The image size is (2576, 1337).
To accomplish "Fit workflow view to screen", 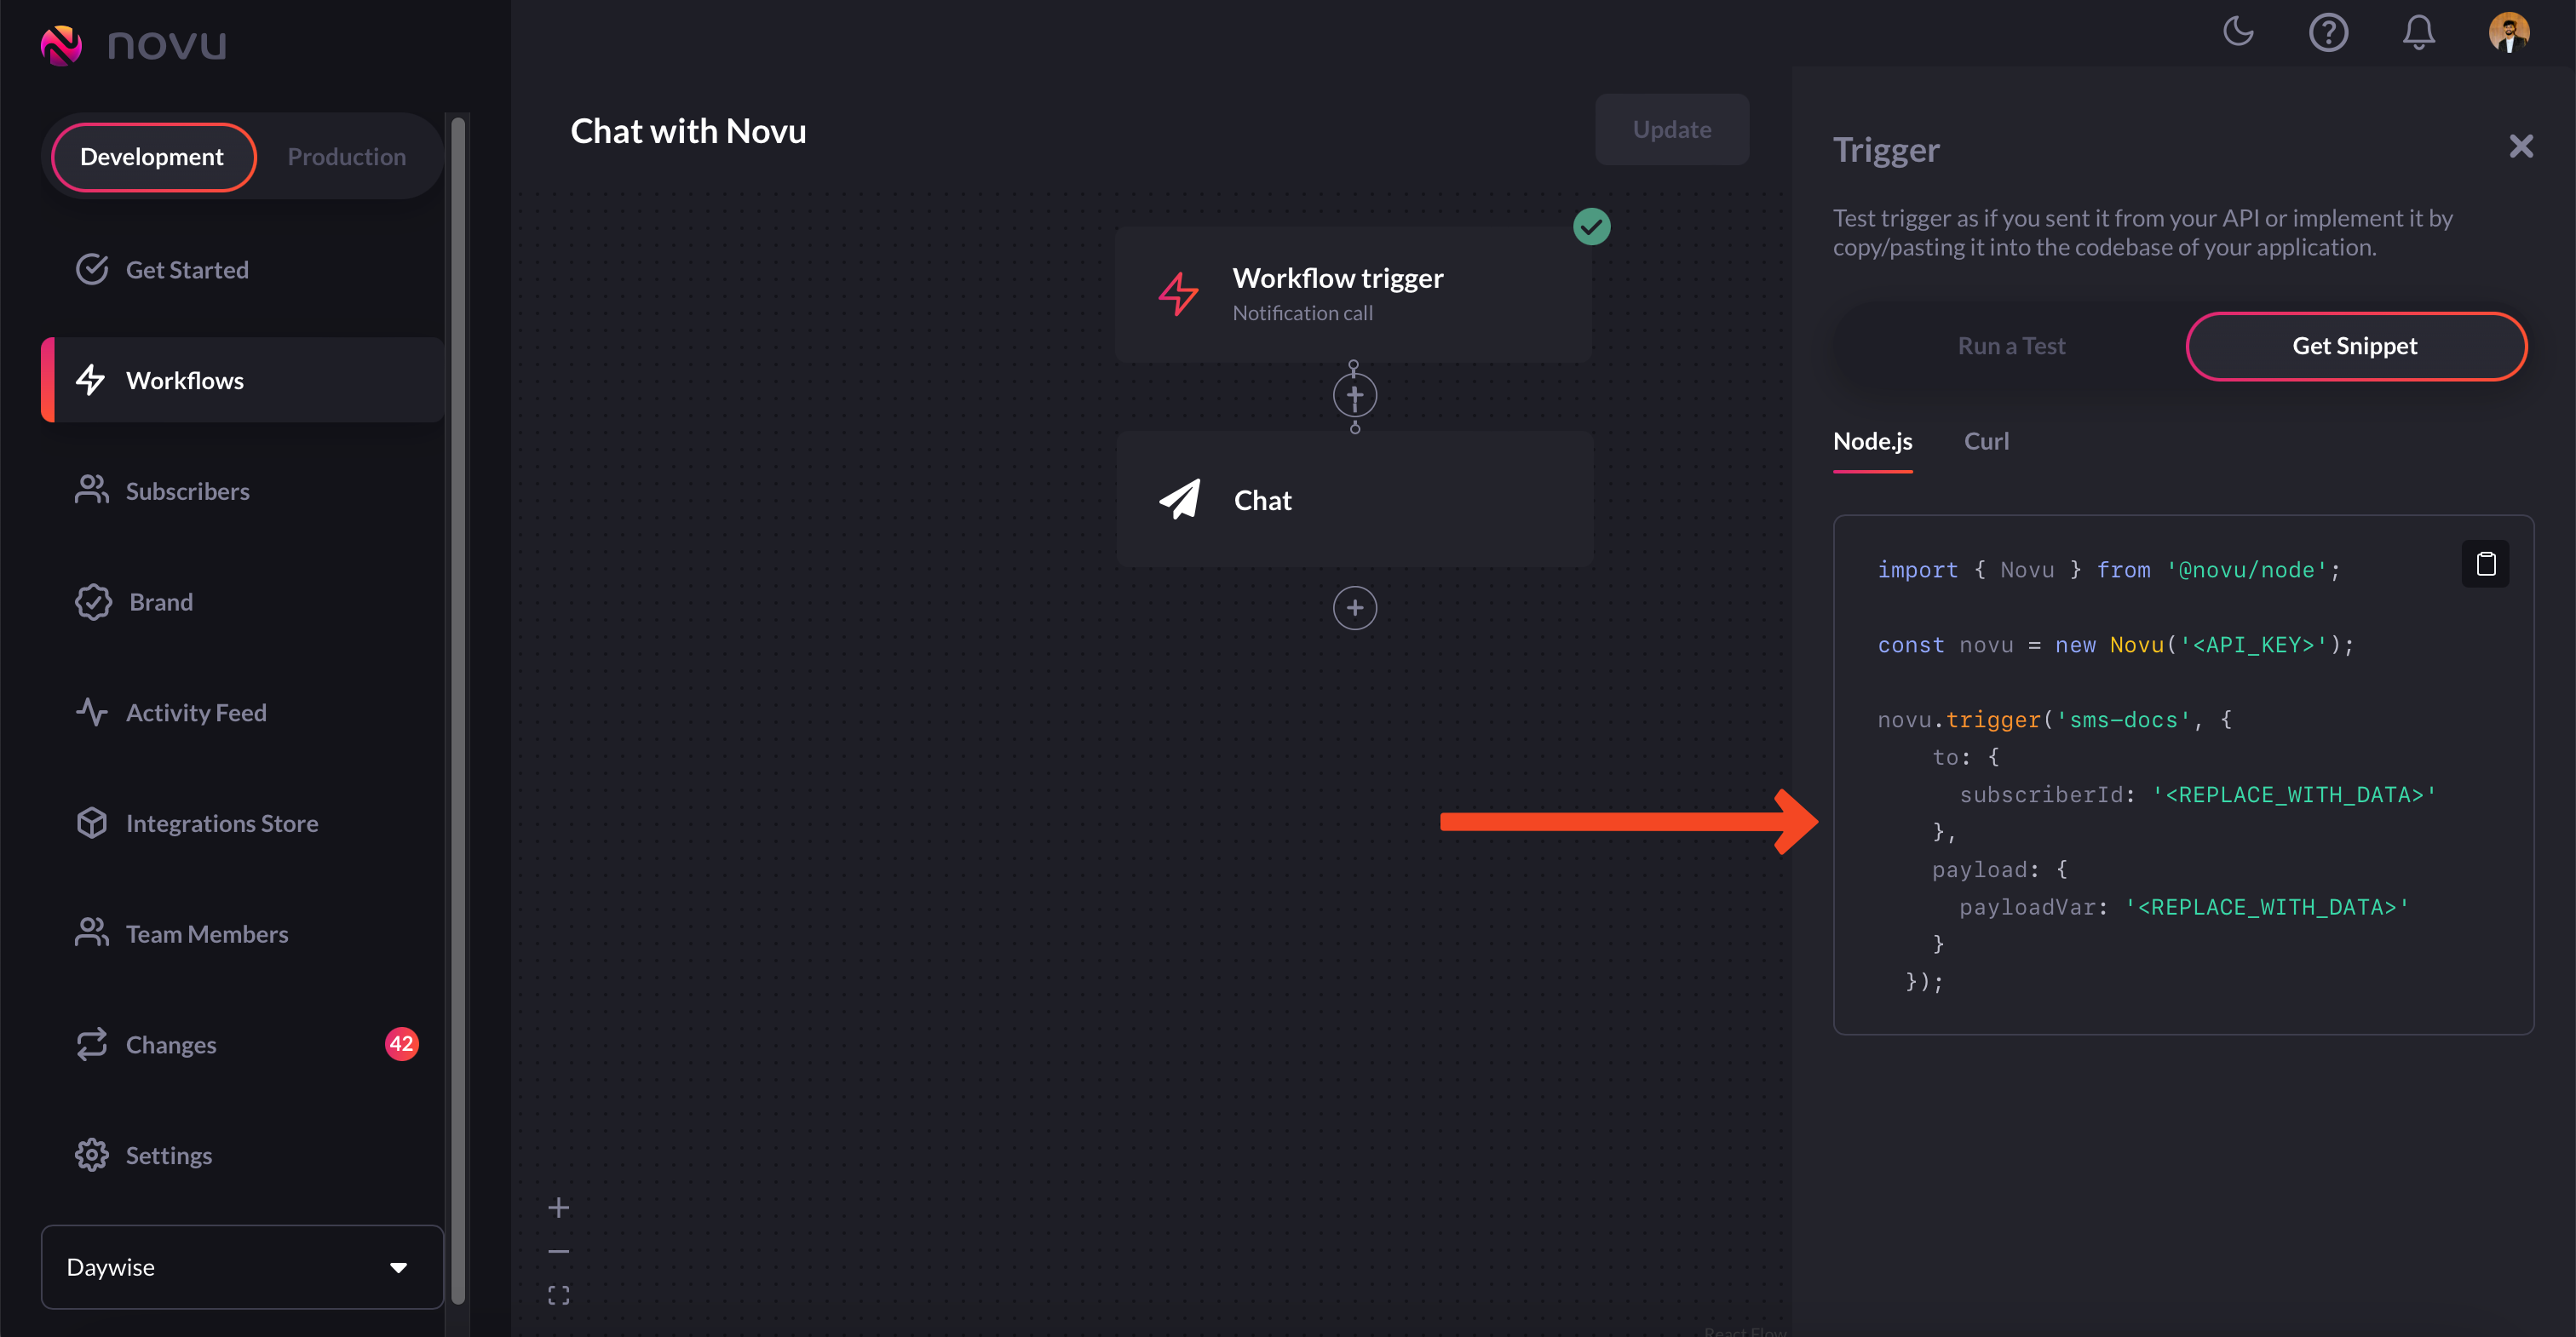I will (559, 1295).
